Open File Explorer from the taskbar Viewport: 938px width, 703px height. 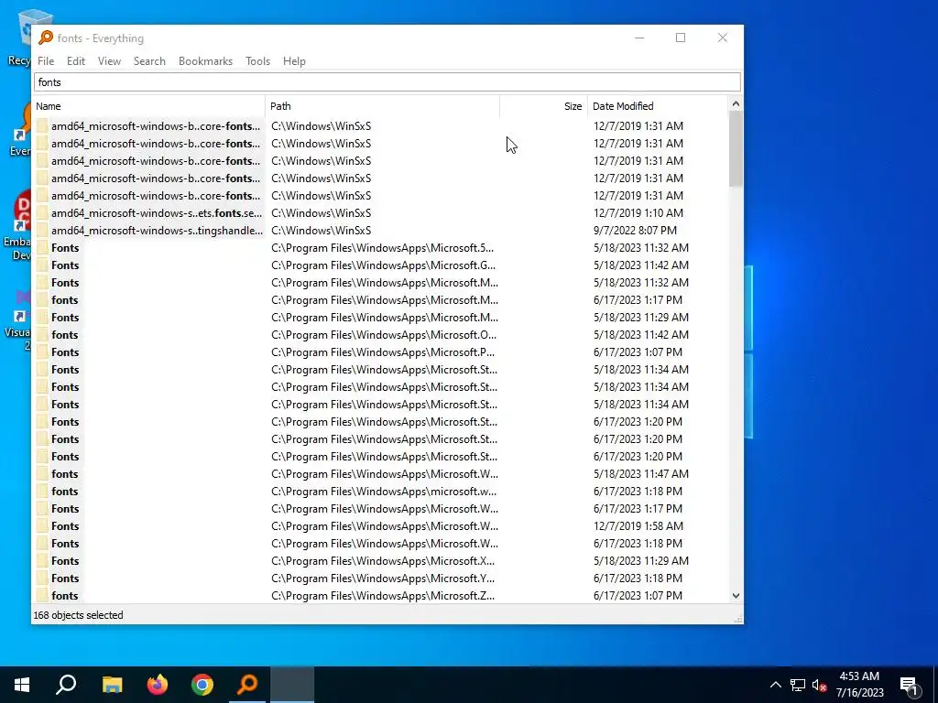pyautogui.click(x=112, y=685)
